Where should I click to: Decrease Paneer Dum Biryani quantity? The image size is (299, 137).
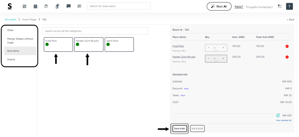coord(209,59)
